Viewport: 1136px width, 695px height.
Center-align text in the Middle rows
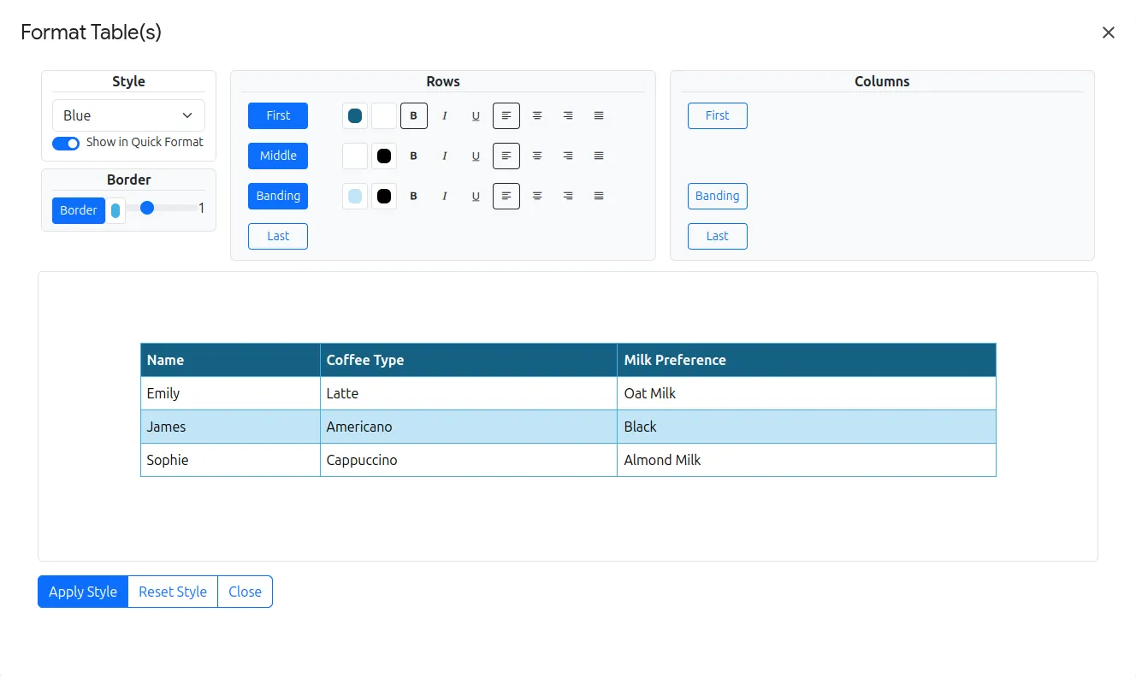pos(537,156)
